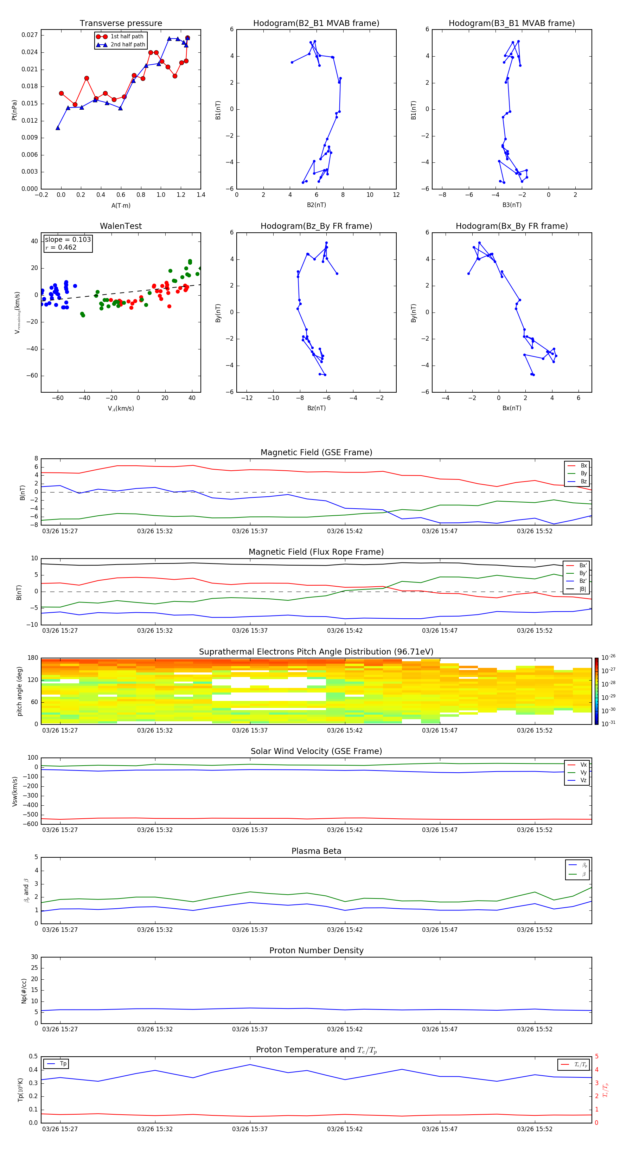Click the Bz legend entry in GSE magnetic field plot

(x=577, y=482)
